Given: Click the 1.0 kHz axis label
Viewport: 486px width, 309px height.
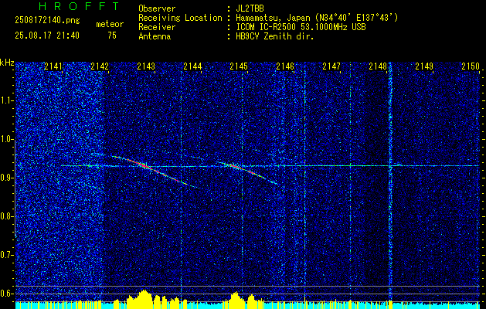Looking at the screenshot, I should coord(6,139).
